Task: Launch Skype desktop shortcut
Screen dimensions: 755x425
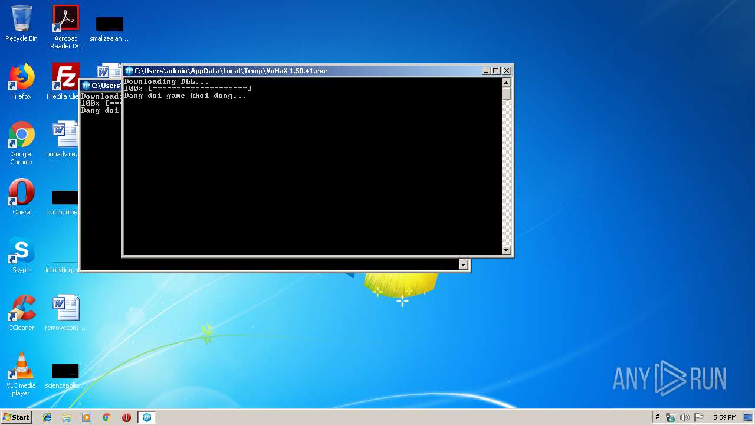Action: 21,255
